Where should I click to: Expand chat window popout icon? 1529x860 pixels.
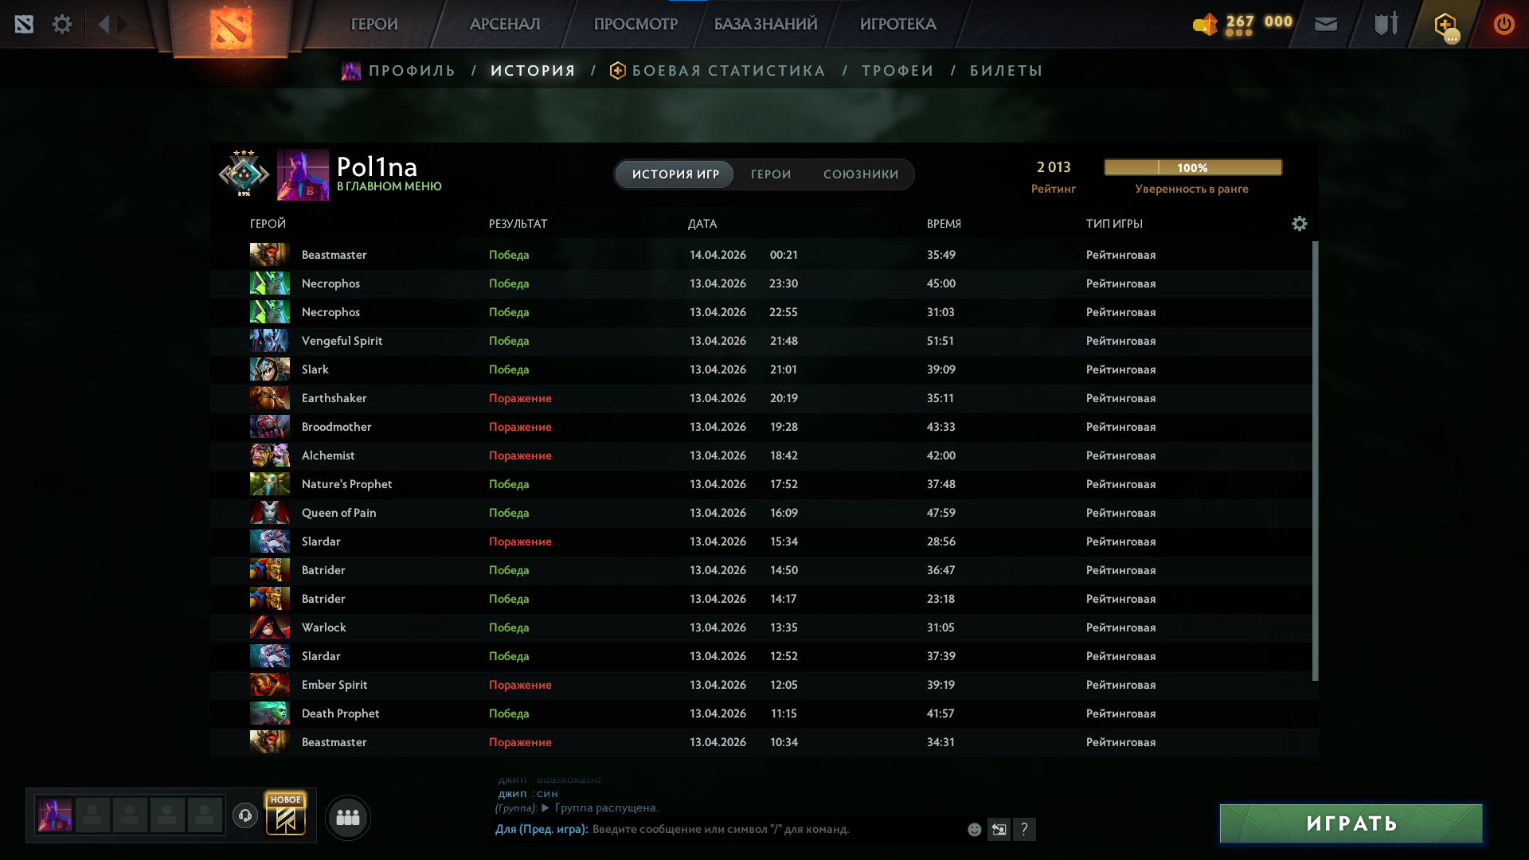(x=999, y=830)
